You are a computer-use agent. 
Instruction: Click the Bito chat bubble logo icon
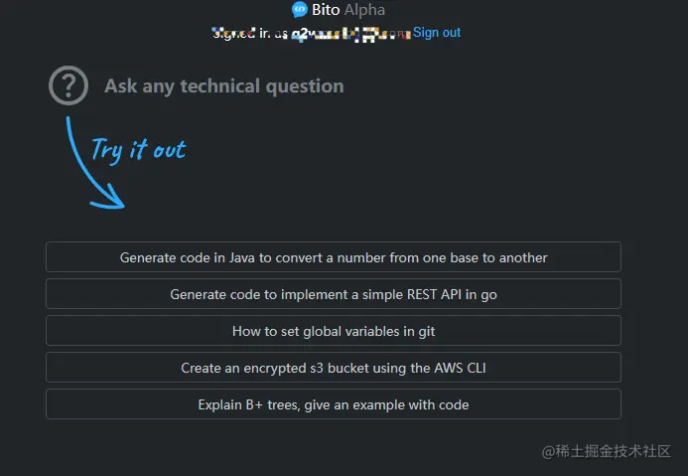[300, 10]
